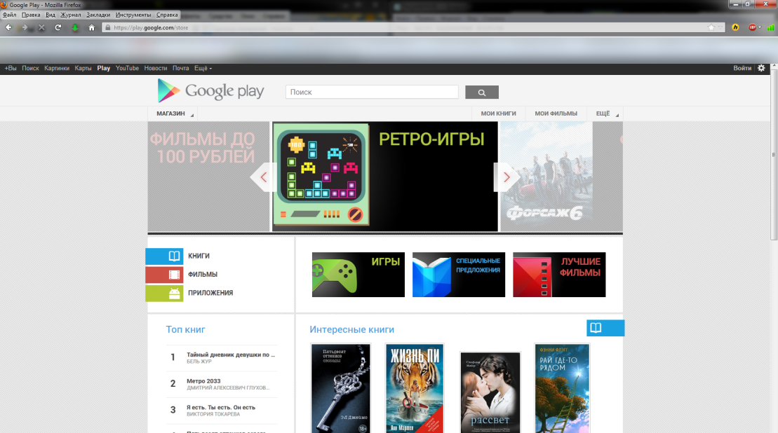Reload the page with the refresh icon
The image size is (778, 433).
click(58, 28)
